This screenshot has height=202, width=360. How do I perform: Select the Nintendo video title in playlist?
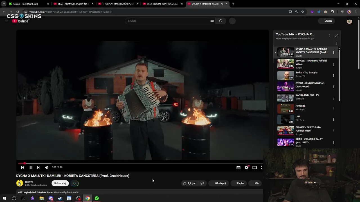pos(300,106)
